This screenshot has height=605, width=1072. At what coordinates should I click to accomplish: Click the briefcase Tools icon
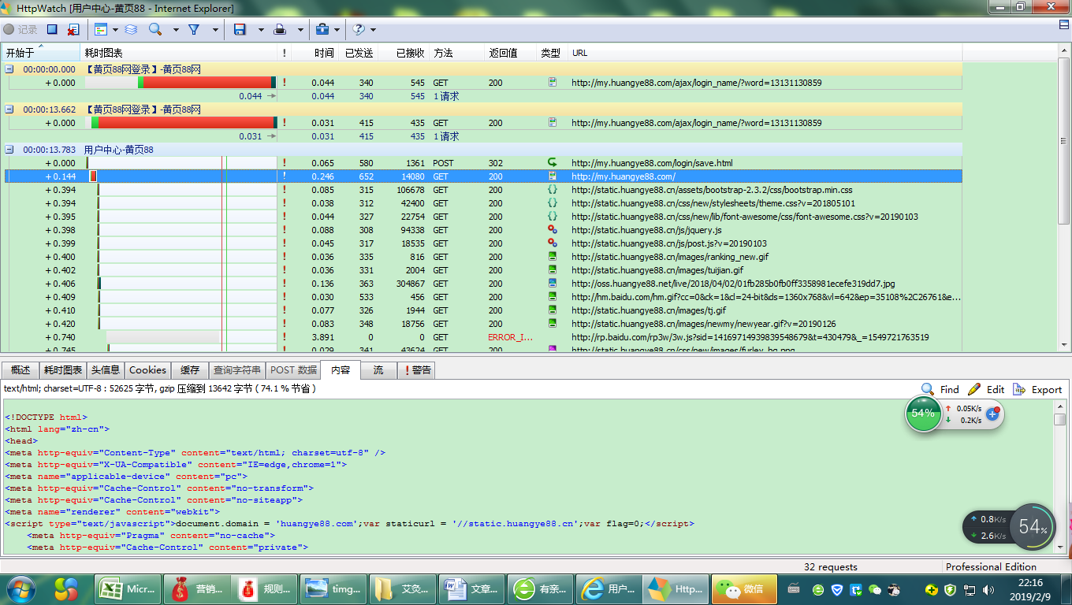pos(322,29)
